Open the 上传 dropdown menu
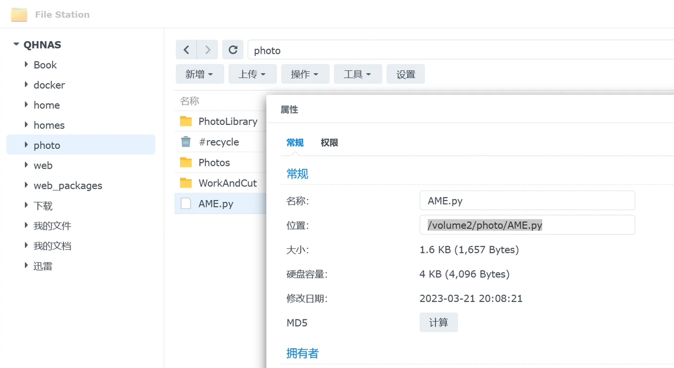Viewport: 674px width, 368px height. click(x=252, y=74)
